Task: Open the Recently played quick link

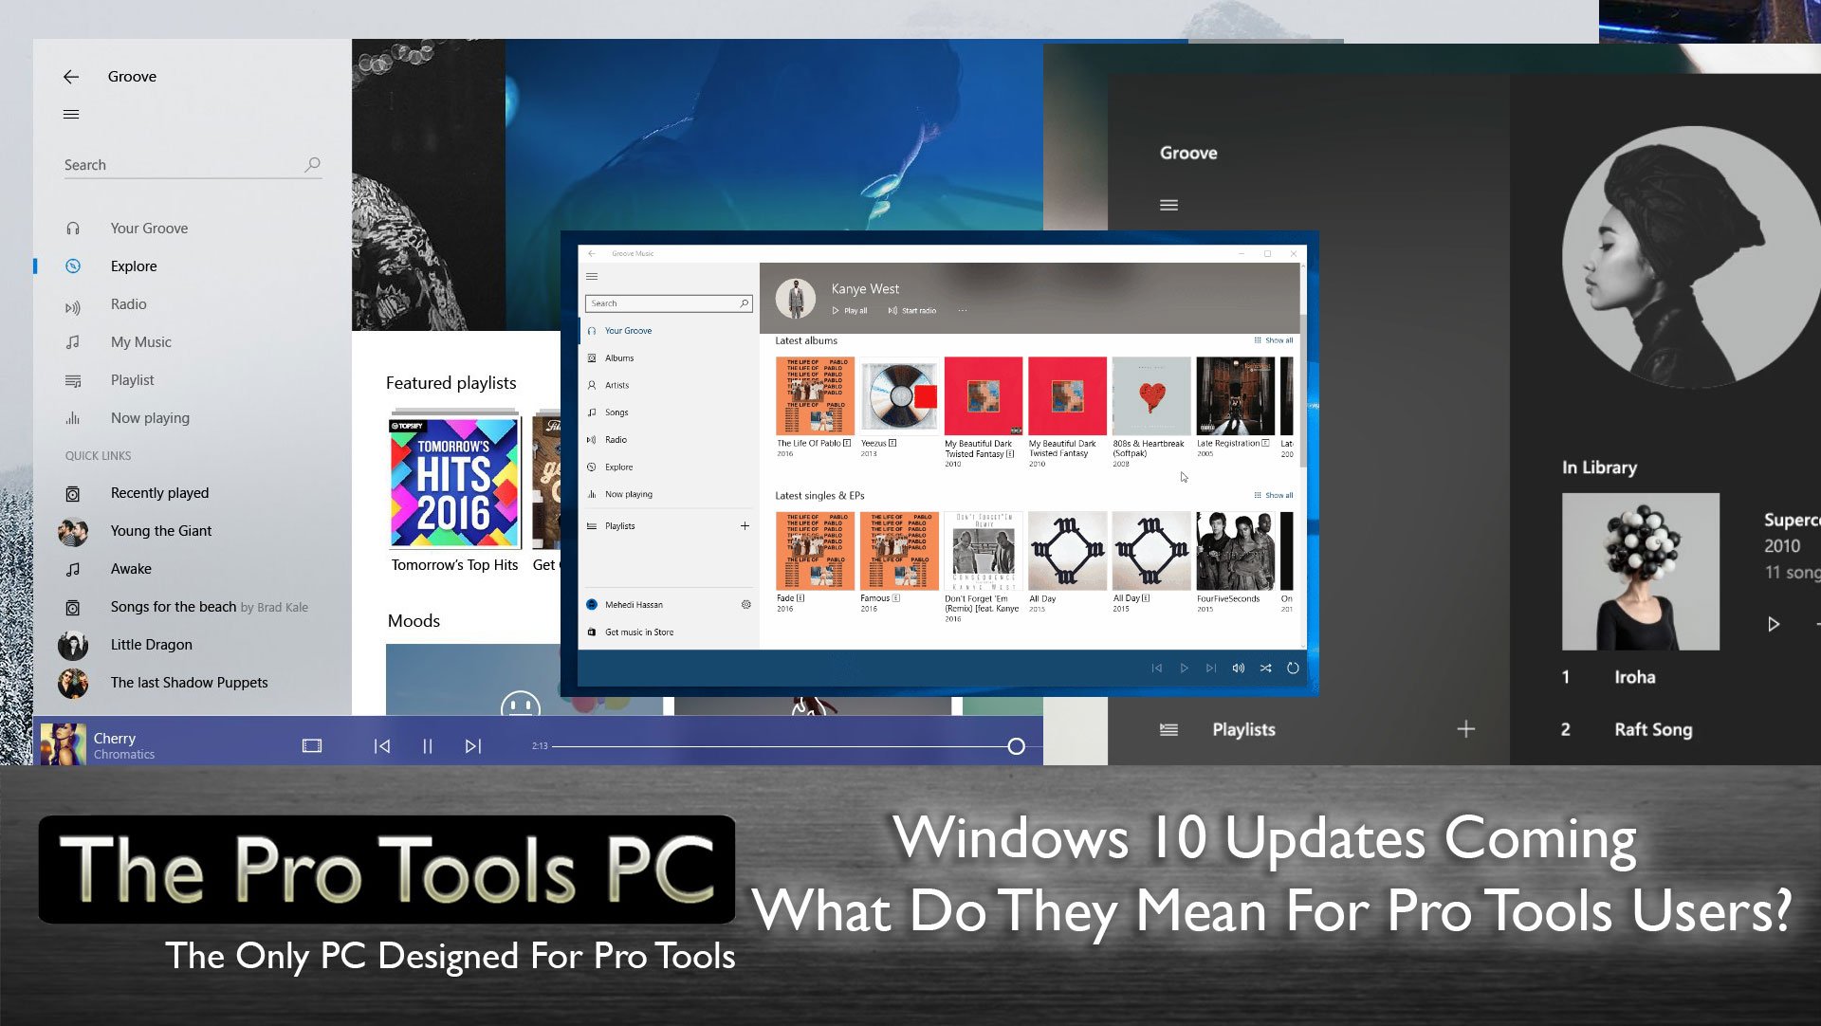Action: (159, 493)
